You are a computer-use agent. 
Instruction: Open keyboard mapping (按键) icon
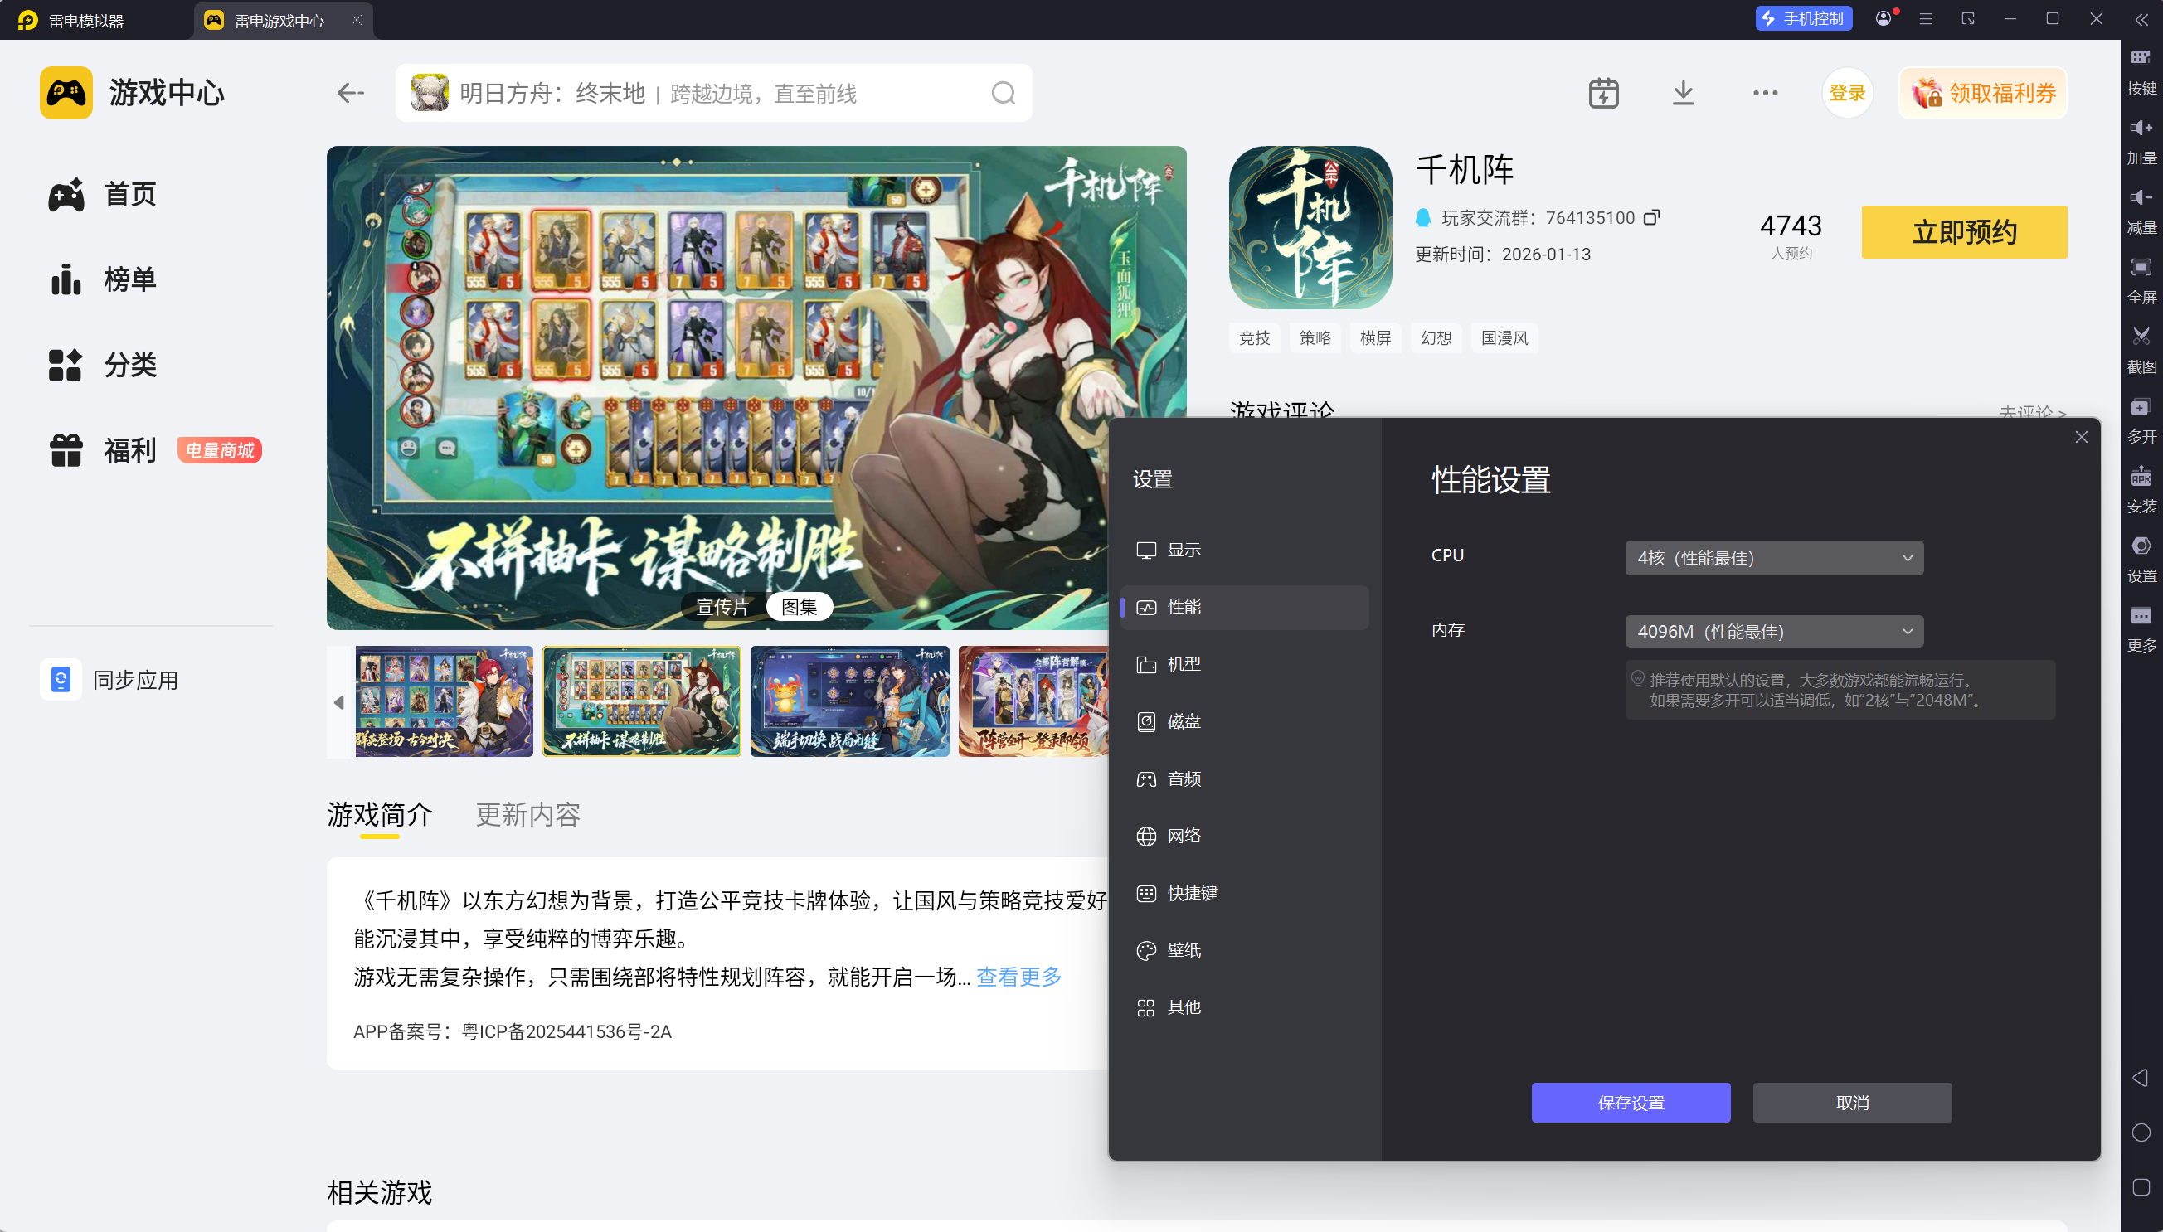click(x=2141, y=58)
